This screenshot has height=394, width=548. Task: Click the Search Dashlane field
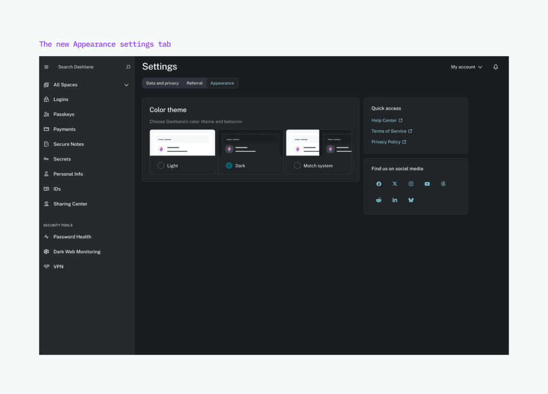(80, 66)
